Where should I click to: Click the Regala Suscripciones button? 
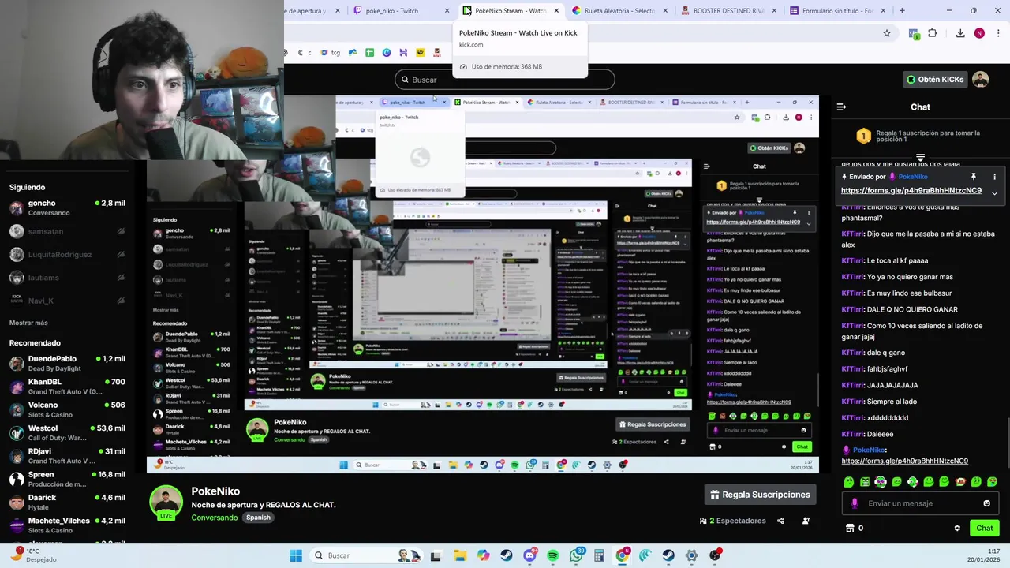point(760,495)
